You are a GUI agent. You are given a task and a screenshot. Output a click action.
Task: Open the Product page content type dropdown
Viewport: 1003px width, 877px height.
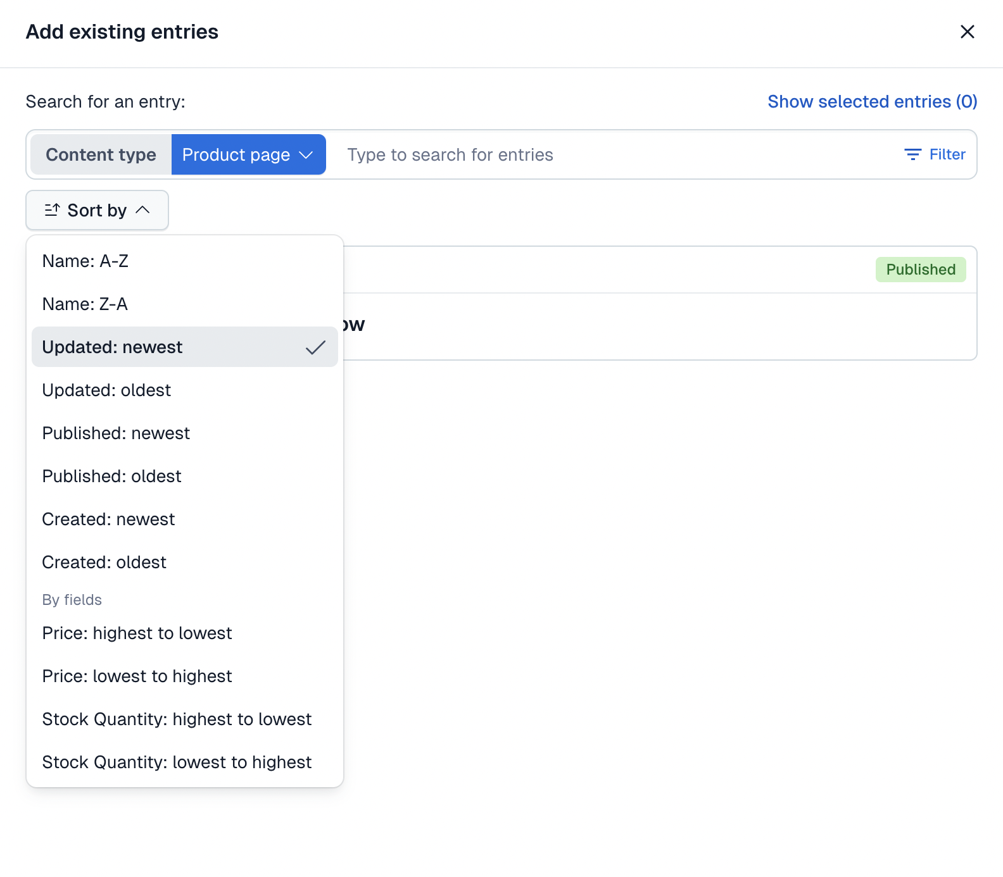coord(248,154)
